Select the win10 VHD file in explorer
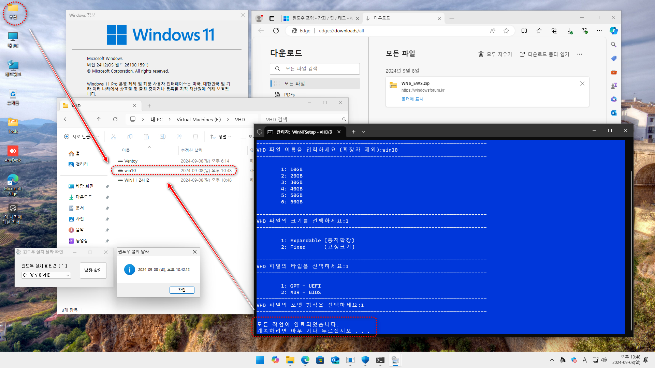Viewport: 655px width, 368px height. pyautogui.click(x=130, y=170)
